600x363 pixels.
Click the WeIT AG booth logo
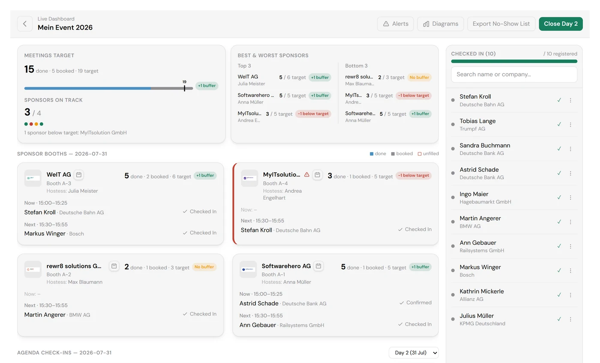(x=33, y=178)
